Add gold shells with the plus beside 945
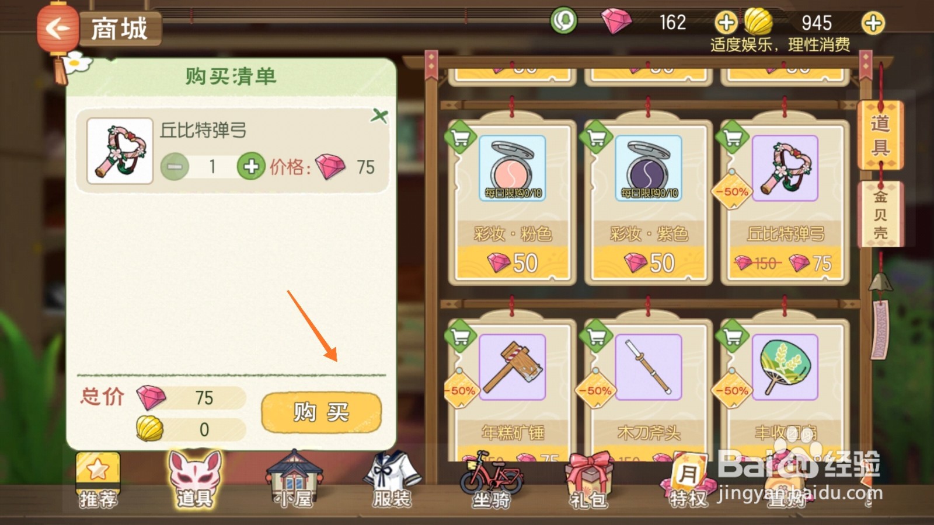The image size is (934, 525). tap(873, 23)
